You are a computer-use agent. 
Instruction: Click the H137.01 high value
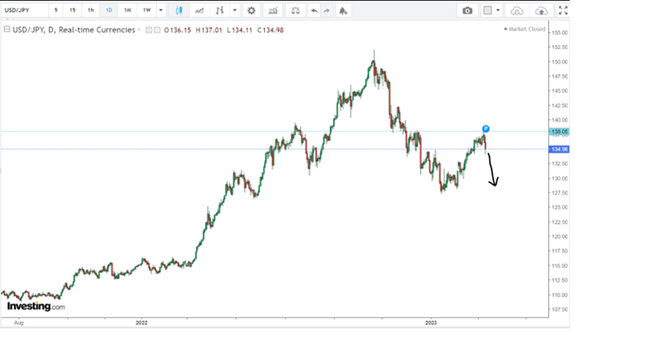coord(208,30)
